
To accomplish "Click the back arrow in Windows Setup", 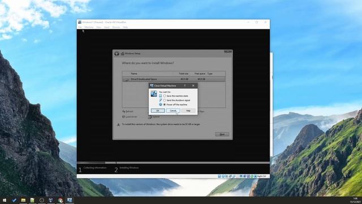I will point(117,54).
